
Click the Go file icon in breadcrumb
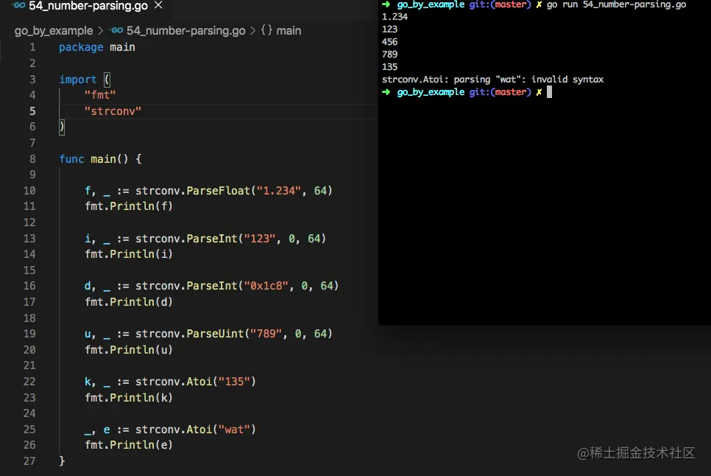point(117,30)
